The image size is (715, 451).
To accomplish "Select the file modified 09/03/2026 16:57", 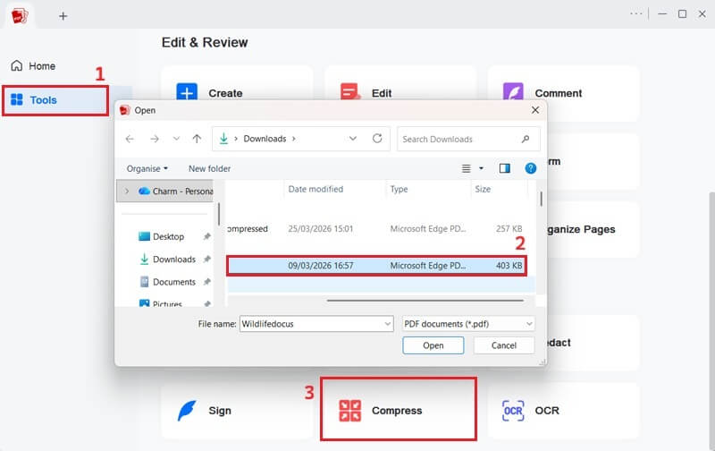I will click(x=376, y=266).
